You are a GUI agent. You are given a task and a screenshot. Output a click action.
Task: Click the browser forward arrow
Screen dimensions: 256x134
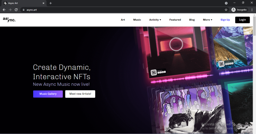(10, 10)
